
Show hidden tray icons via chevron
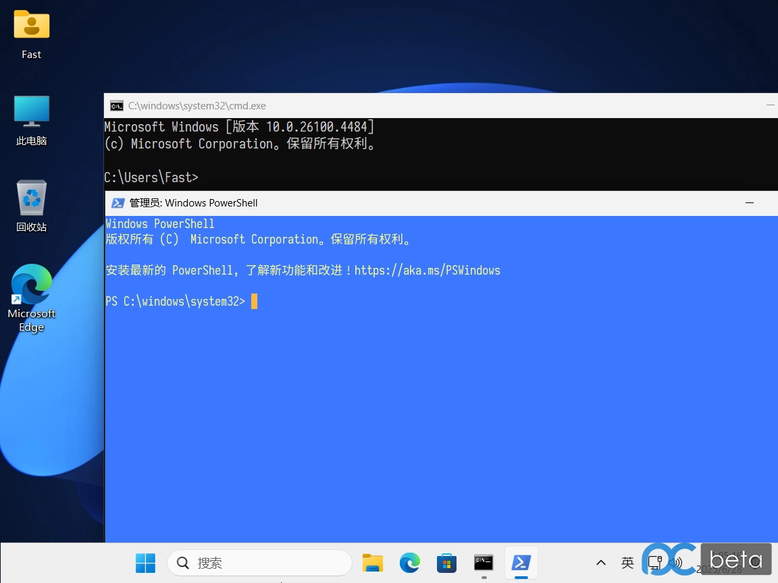pos(600,561)
